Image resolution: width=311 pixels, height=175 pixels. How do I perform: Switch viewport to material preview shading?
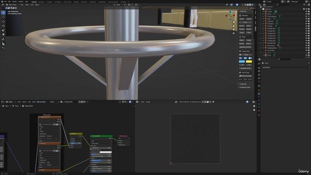point(250,5)
